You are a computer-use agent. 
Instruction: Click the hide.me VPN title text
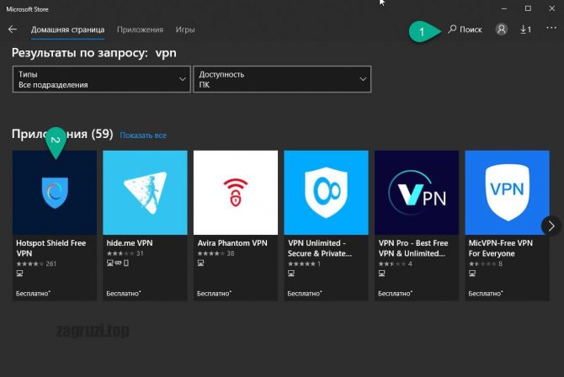pos(130,243)
